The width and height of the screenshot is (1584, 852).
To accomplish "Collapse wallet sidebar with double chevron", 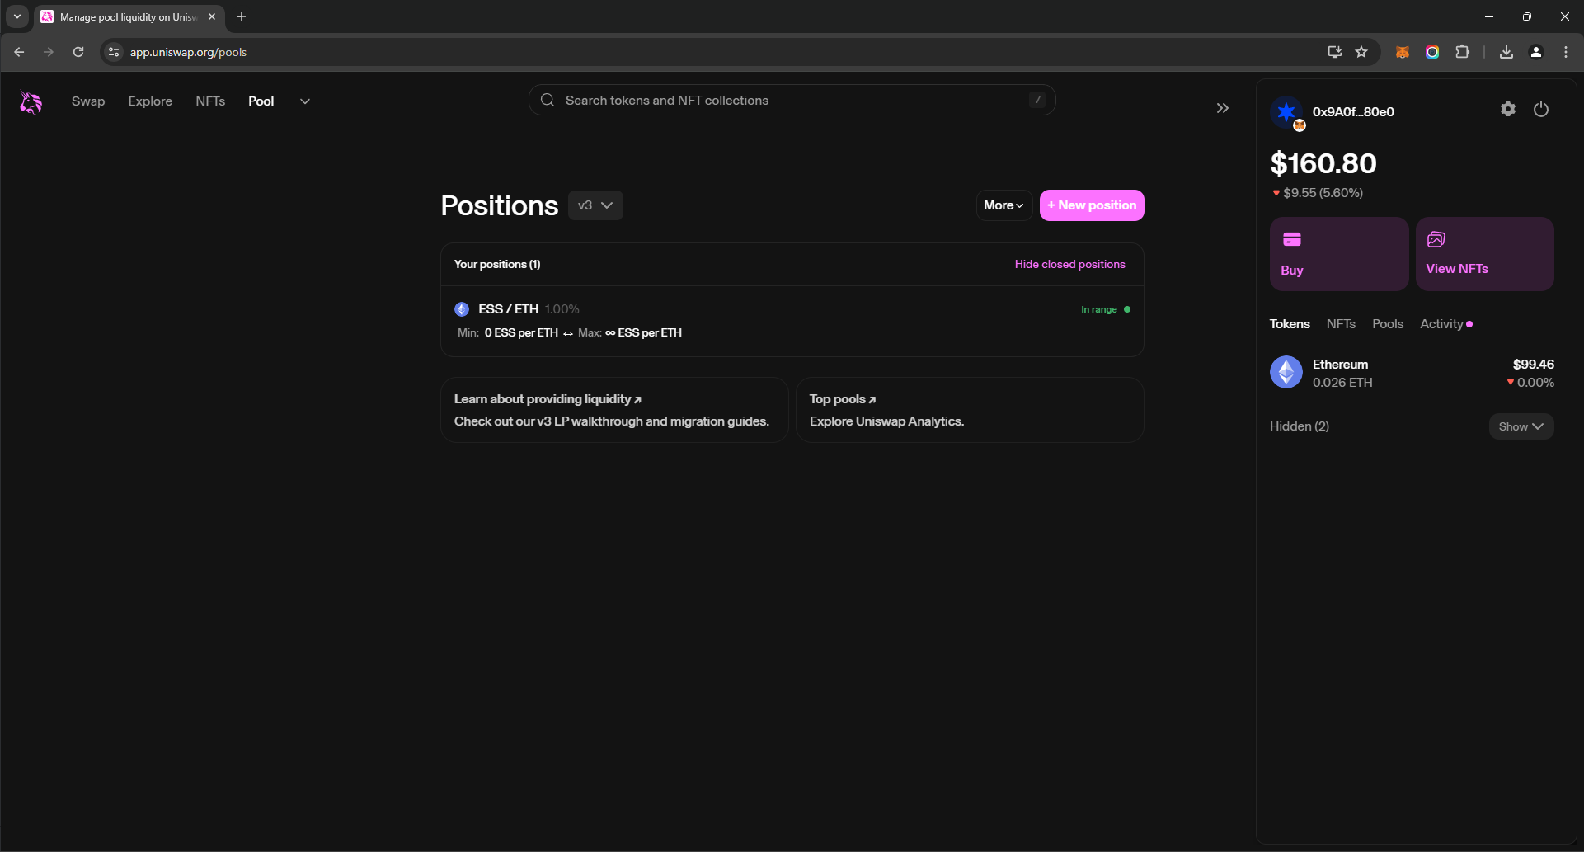I will [x=1223, y=108].
